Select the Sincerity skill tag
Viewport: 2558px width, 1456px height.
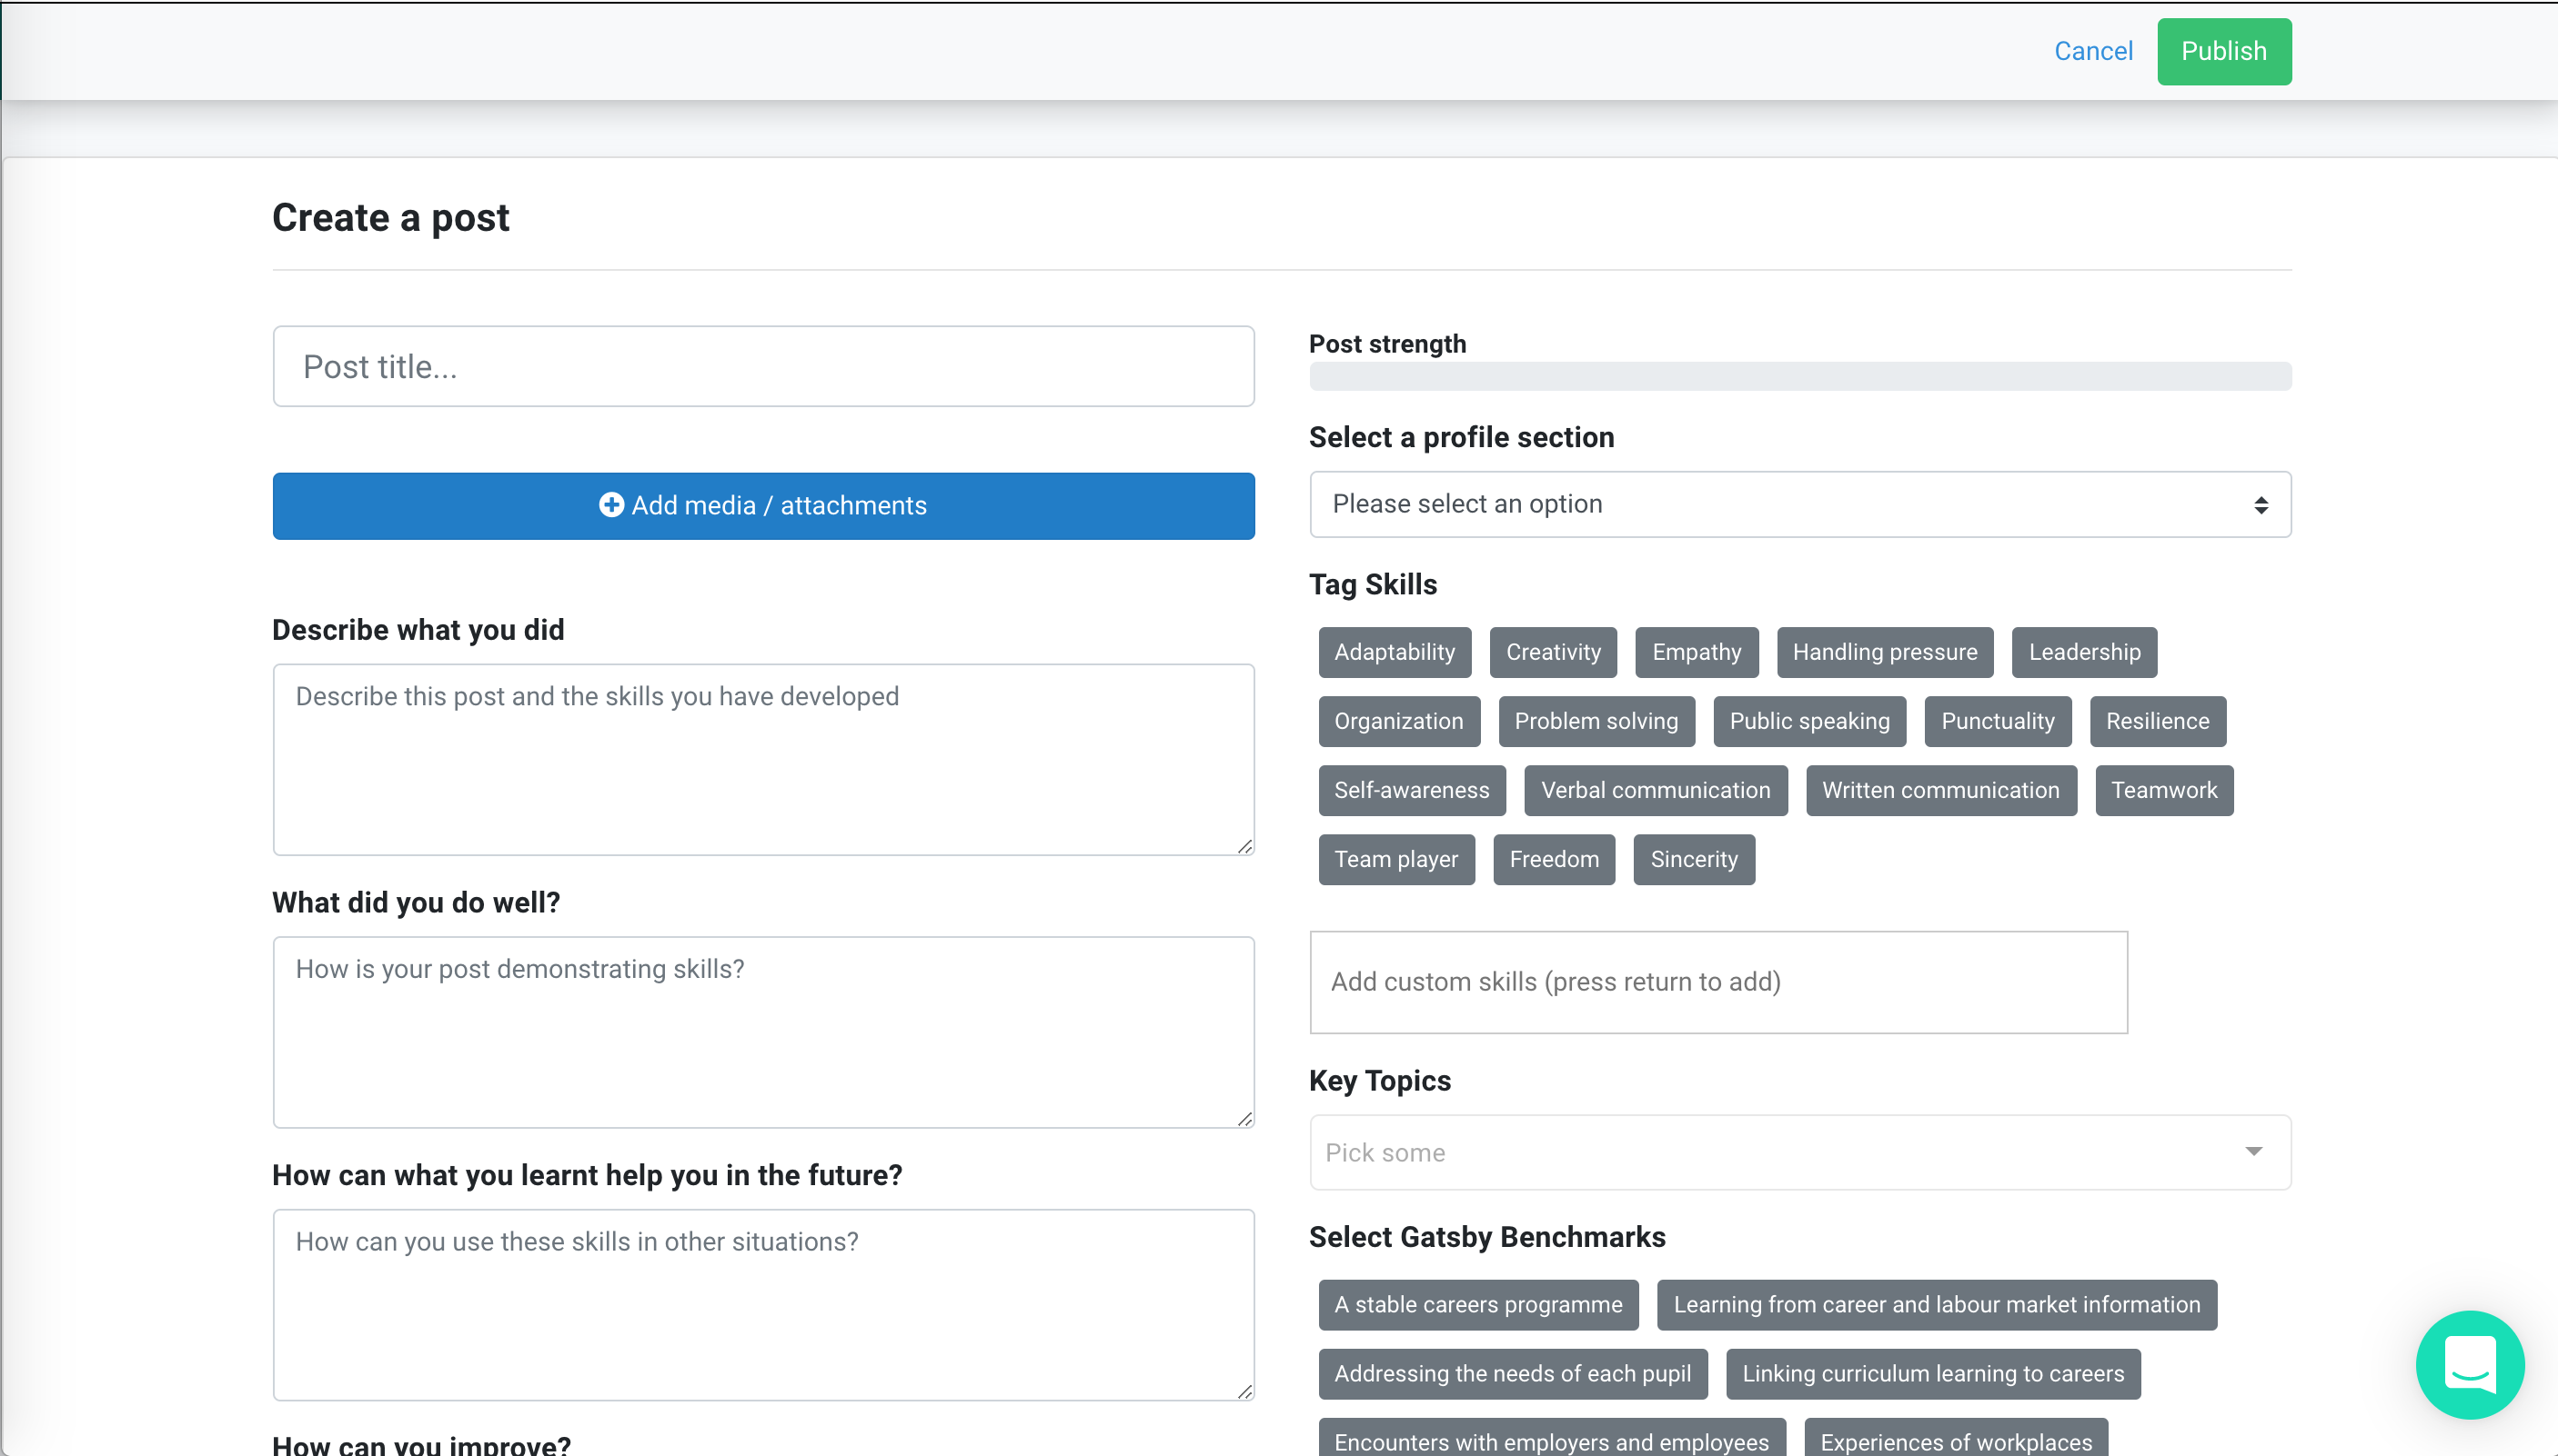(x=1693, y=859)
